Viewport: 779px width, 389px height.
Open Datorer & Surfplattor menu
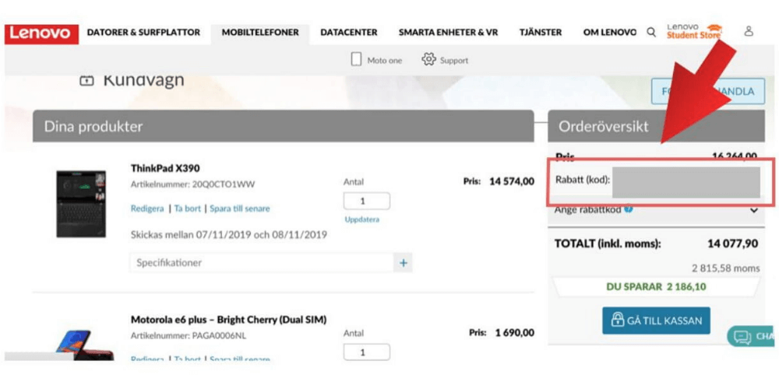click(x=143, y=33)
